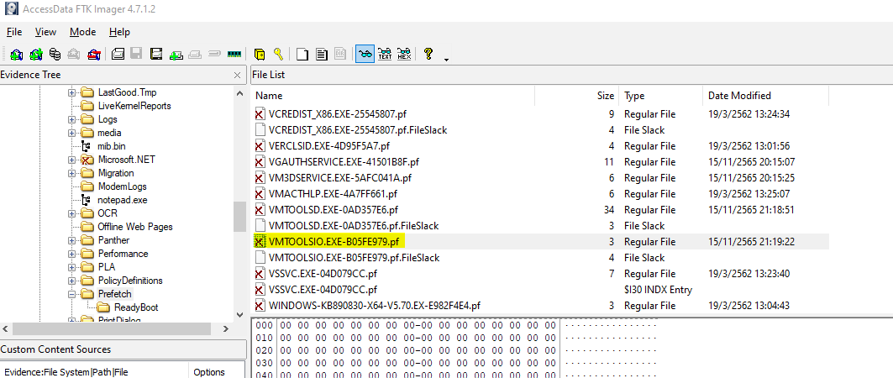This screenshot has width=893, height=378.
Task: Click the Microsoft.NET deleted folder icon
Action: (87, 160)
